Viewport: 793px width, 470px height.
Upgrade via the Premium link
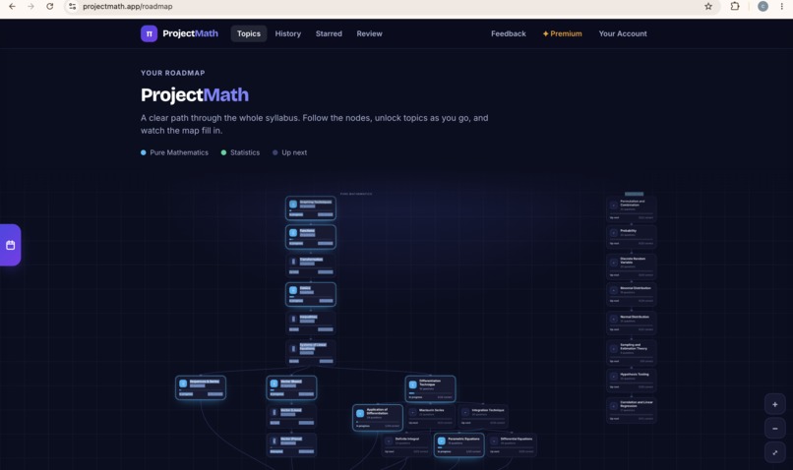[x=562, y=33]
